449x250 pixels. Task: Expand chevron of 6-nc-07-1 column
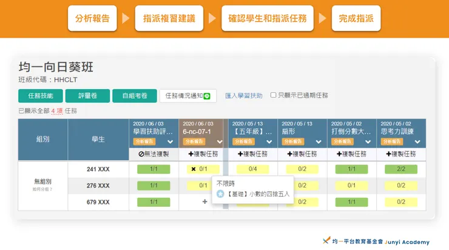pos(220,142)
